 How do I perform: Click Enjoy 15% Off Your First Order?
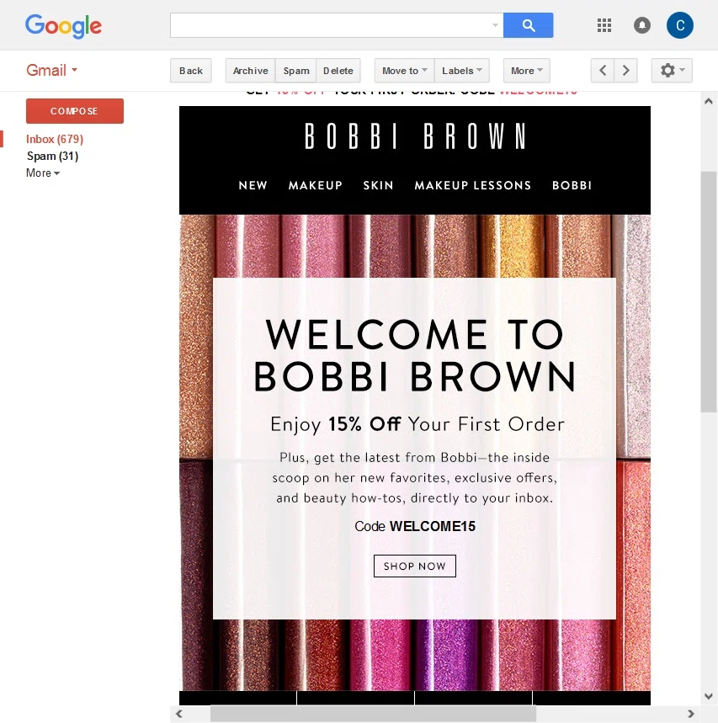click(x=418, y=425)
